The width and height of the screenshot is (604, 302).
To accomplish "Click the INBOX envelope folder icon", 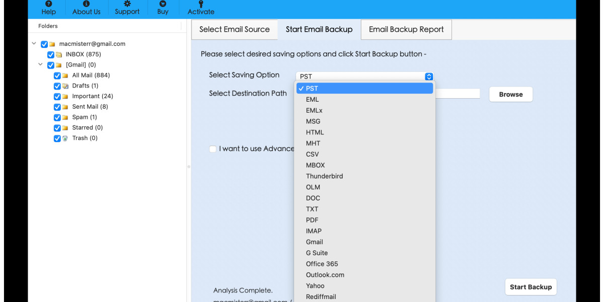I will tap(59, 54).
